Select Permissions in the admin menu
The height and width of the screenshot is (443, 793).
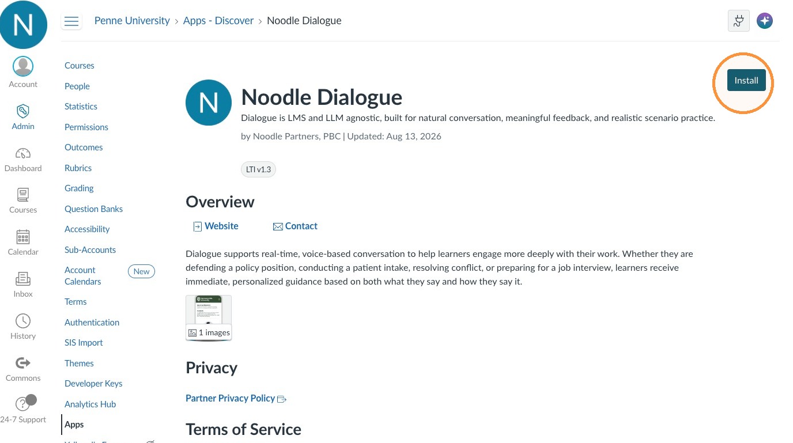pos(86,127)
